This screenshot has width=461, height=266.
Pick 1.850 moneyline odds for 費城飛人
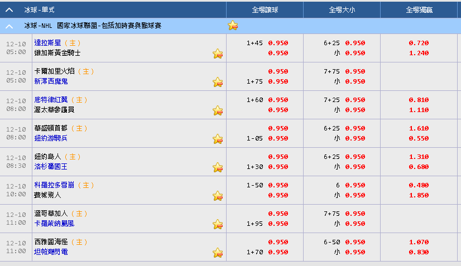pos(419,196)
